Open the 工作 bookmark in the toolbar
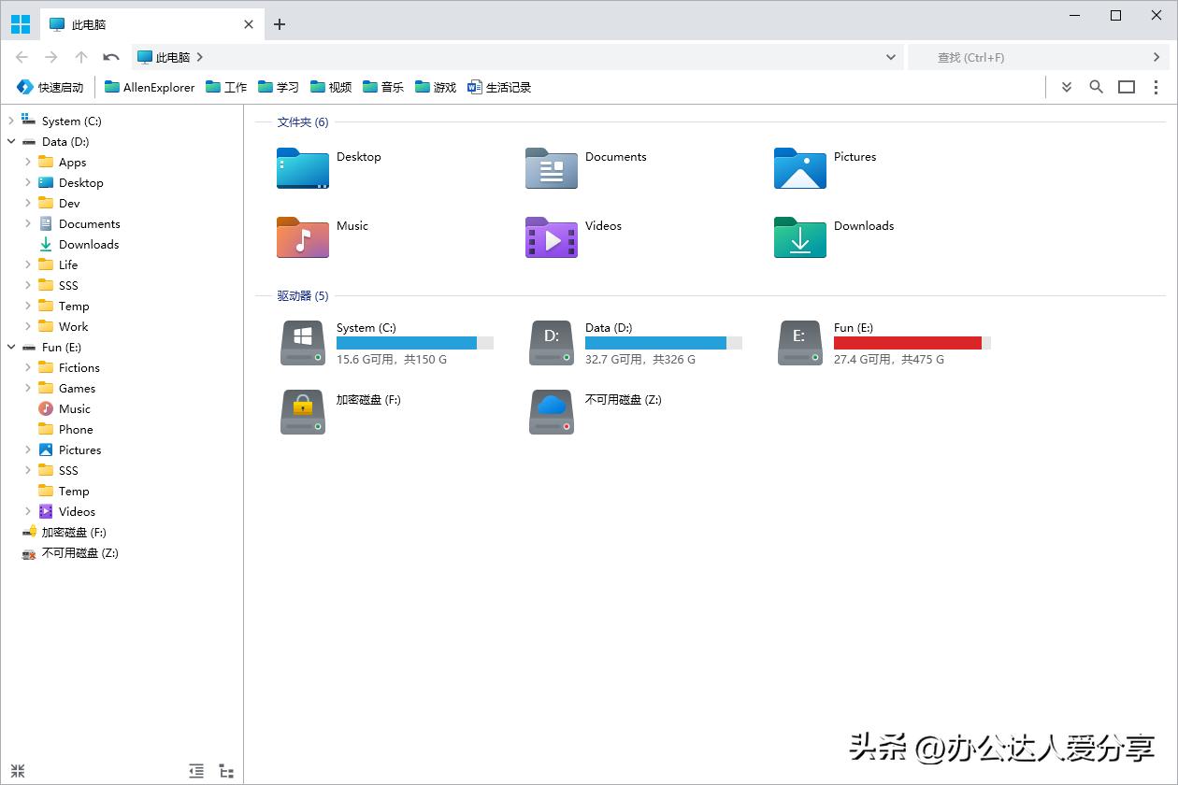Image resolution: width=1178 pixels, height=785 pixels. (225, 86)
